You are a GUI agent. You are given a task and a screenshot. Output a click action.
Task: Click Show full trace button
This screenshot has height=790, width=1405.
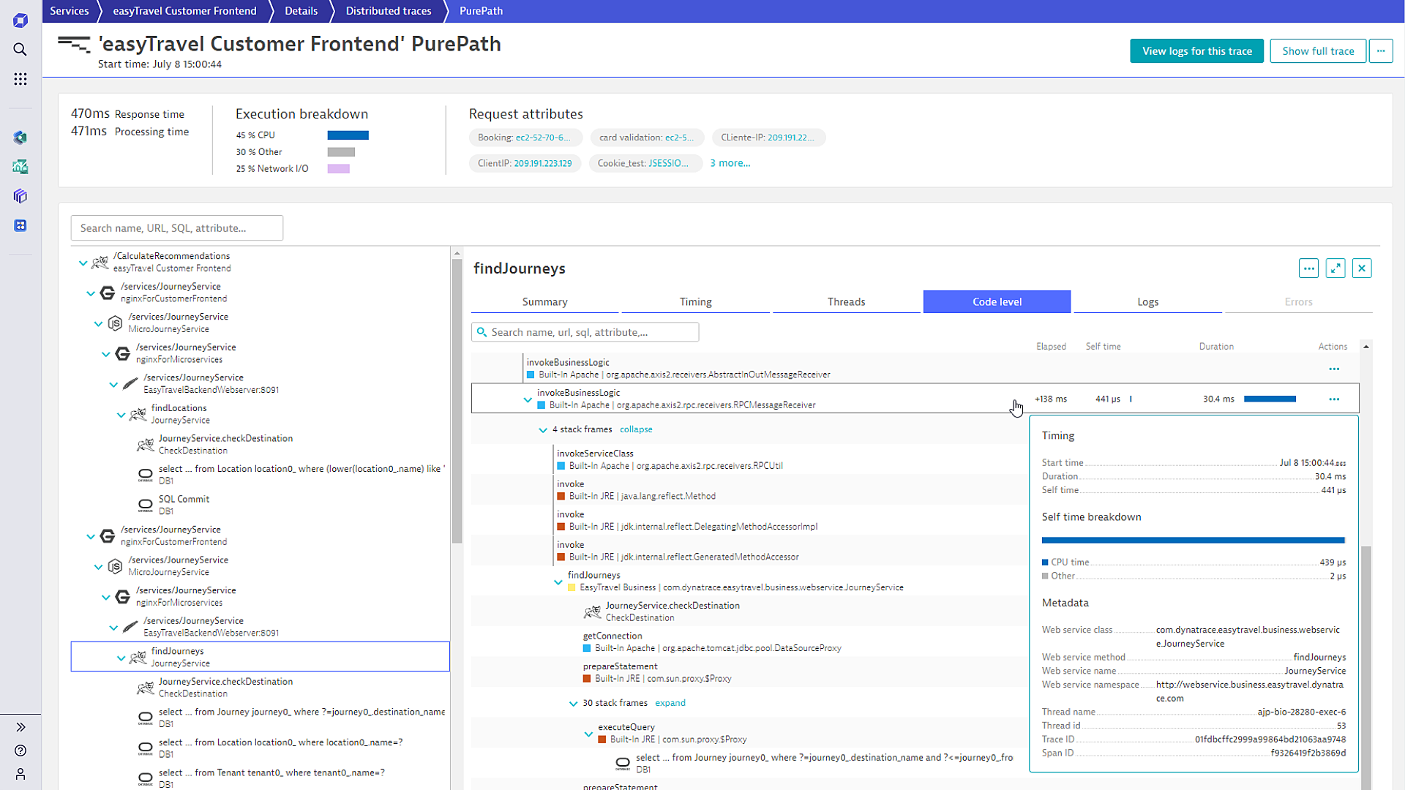1318,51
